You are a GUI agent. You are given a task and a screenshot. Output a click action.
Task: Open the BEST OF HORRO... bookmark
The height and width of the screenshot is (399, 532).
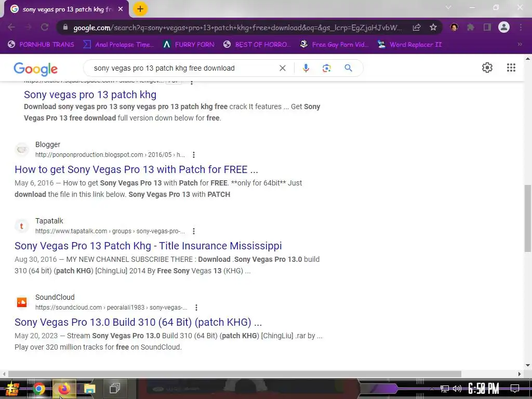257,45
